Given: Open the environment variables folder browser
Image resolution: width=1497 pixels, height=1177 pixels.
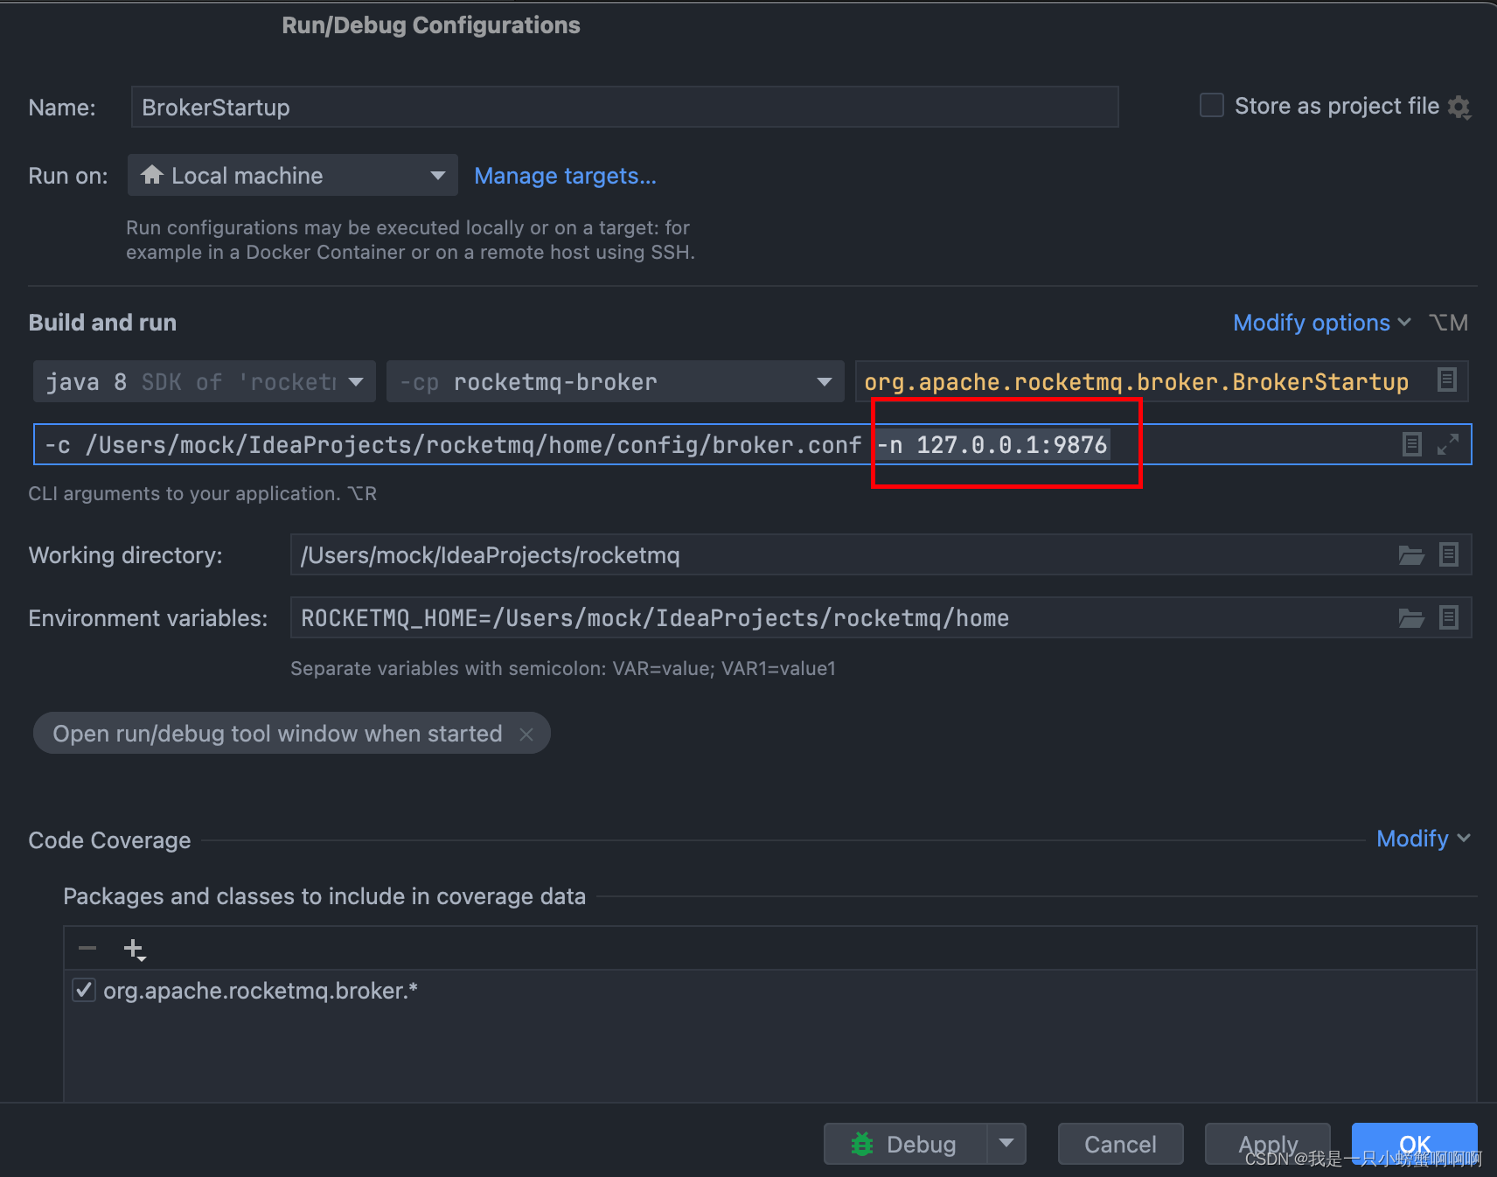Looking at the screenshot, I should (x=1410, y=617).
